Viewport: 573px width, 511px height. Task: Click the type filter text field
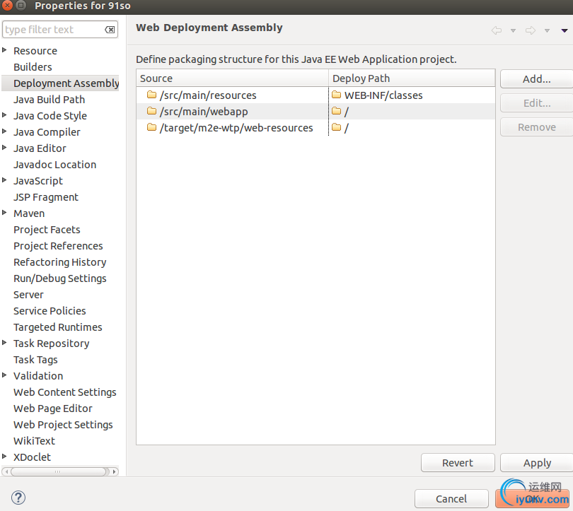(54, 30)
